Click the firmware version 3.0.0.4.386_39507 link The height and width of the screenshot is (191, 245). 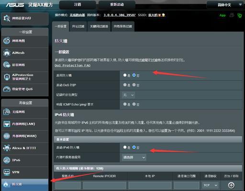click(x=120, y=15)
